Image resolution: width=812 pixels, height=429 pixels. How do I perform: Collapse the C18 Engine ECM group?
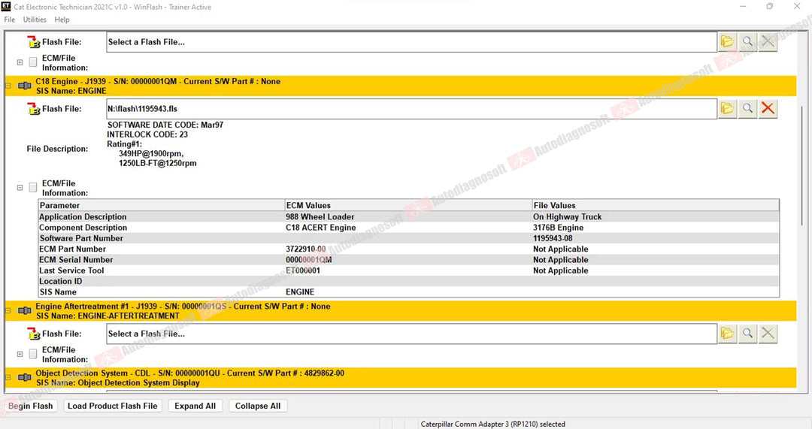click(x=8, y=86)
